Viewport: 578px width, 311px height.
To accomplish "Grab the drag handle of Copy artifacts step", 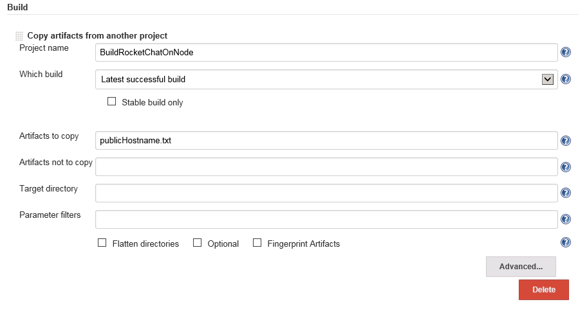I will pyautogui.click(x=19, y=36).
